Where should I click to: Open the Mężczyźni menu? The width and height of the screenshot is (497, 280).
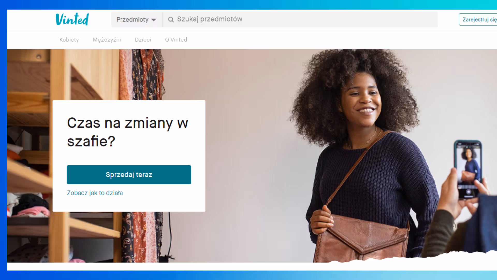107,40
